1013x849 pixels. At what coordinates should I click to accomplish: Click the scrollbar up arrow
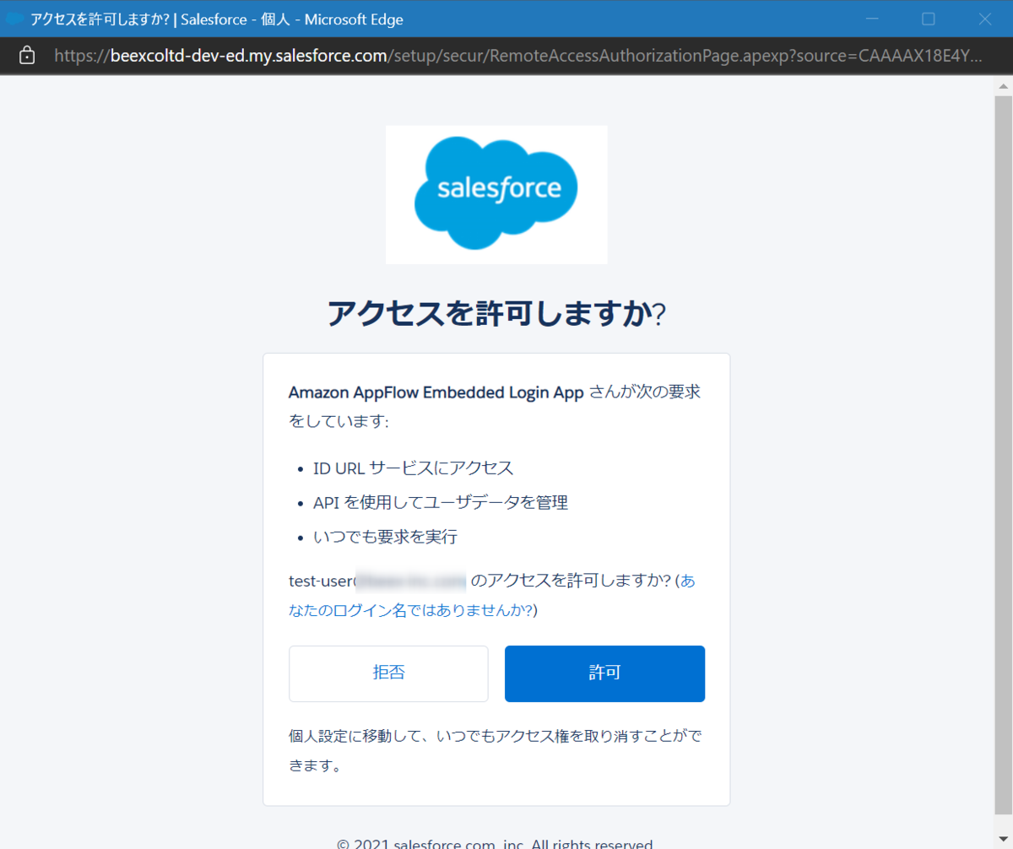coord(1002,86)
